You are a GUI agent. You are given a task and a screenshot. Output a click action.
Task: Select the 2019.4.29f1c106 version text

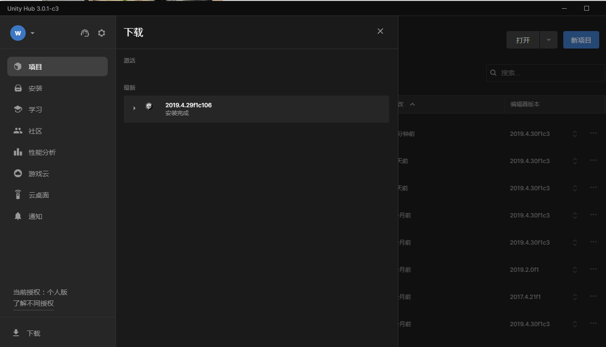pyautogui.click(x=188, y=105)
